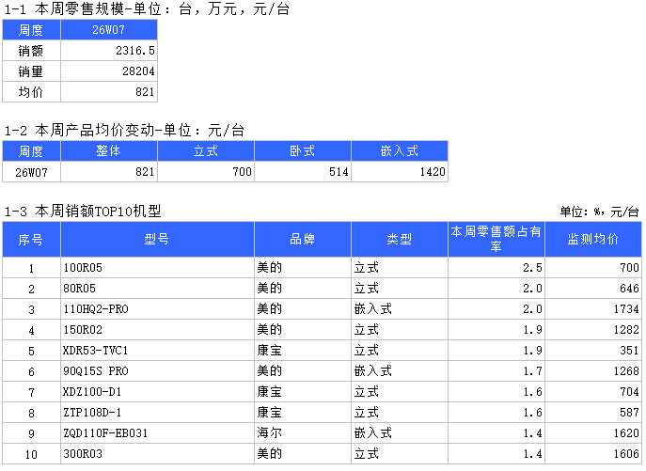Click the monitored price cell 1734
646x471 pixels.
(x=593, y=309)
